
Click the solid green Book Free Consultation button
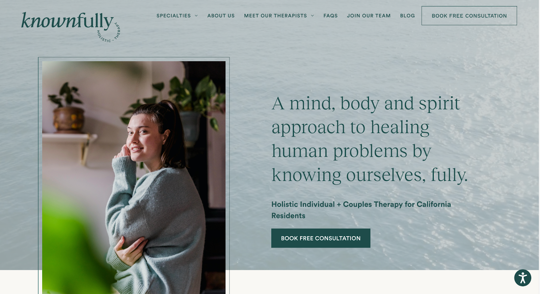point(321,238)
